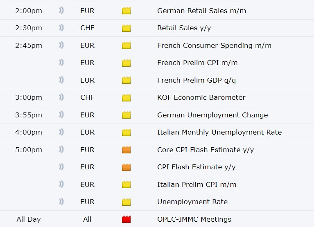Open the French Prelim CPI m/m event
The height and width of the screenshot is (227, 314).
pos(197,63)
